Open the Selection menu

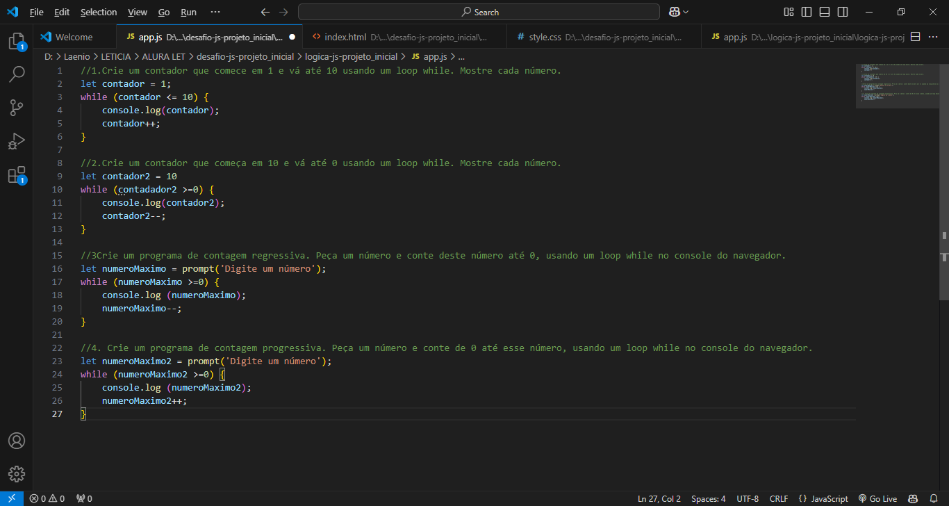coord(99,12)
